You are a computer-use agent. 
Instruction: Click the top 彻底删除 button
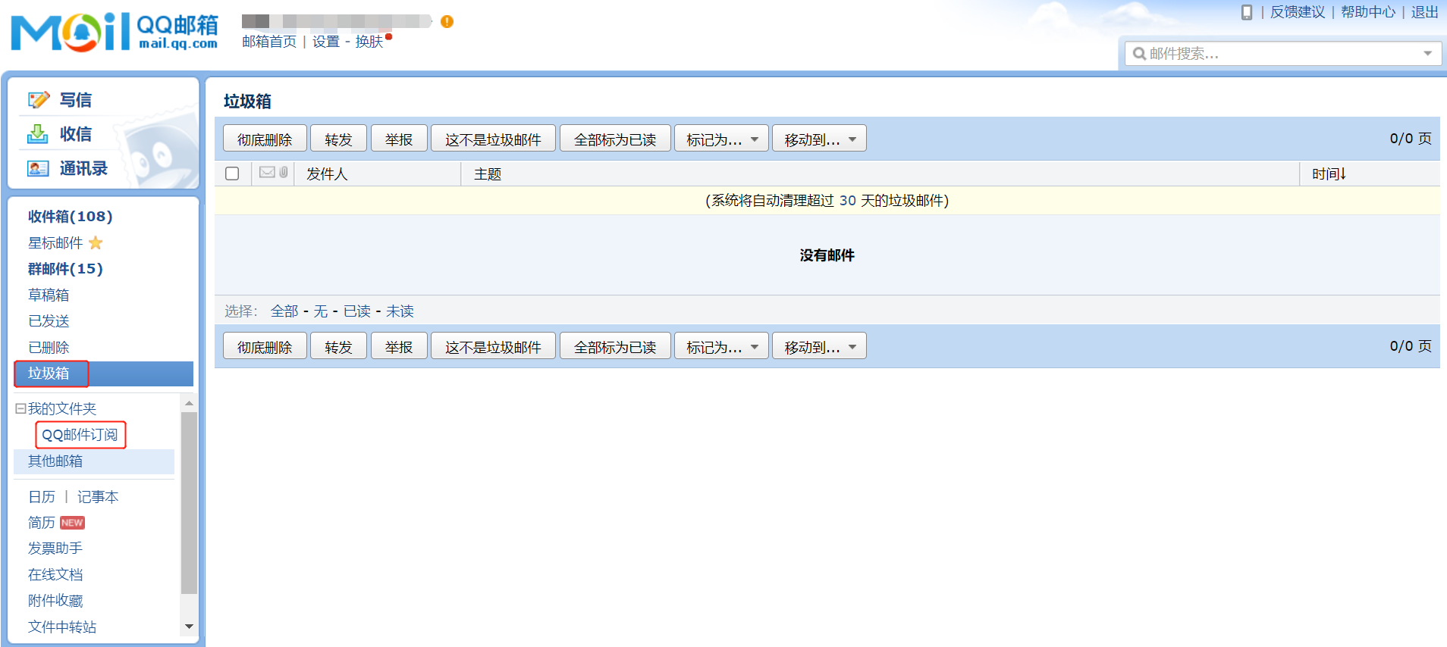pyautogui.click(x=265, y=139)
